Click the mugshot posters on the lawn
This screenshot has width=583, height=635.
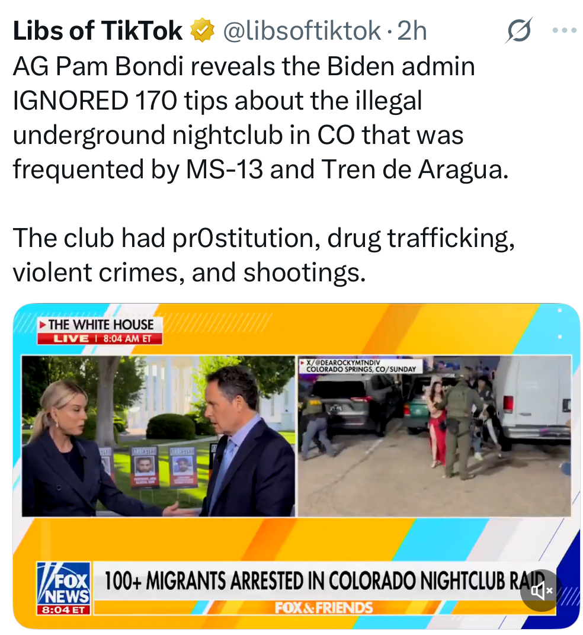(162, 466)
